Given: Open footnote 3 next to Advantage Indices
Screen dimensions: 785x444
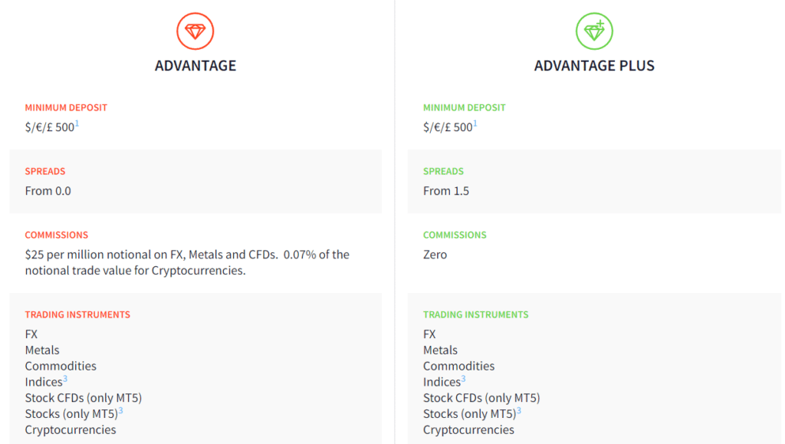Looking at the screenshot, I should [x=65, y=379].
